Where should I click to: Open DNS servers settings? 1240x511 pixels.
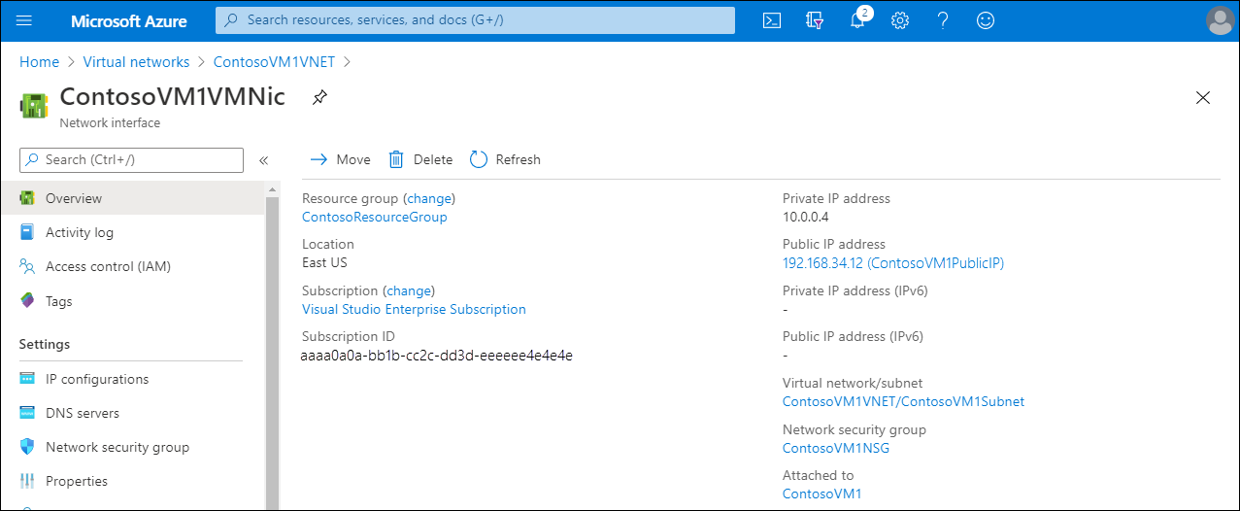pos(132,413)
